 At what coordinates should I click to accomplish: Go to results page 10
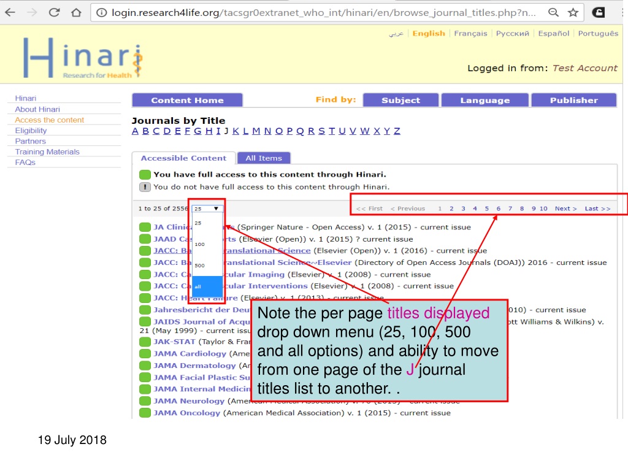[x=543, y=209]
